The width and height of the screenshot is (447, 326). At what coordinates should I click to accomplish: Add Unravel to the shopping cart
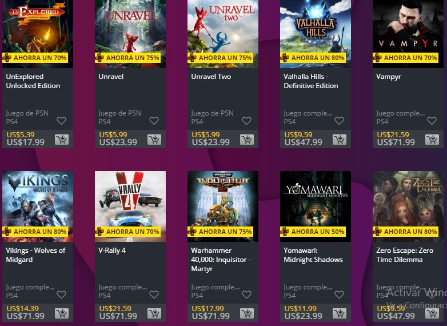tap(154, 140)
